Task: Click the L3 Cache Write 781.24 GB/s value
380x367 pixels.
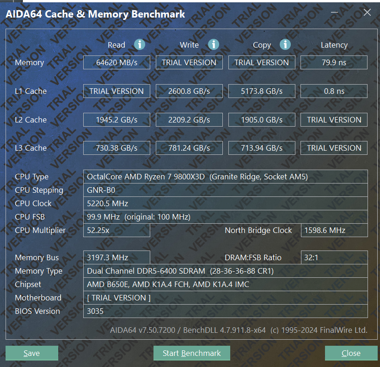Action: click(x=189, y=148)
